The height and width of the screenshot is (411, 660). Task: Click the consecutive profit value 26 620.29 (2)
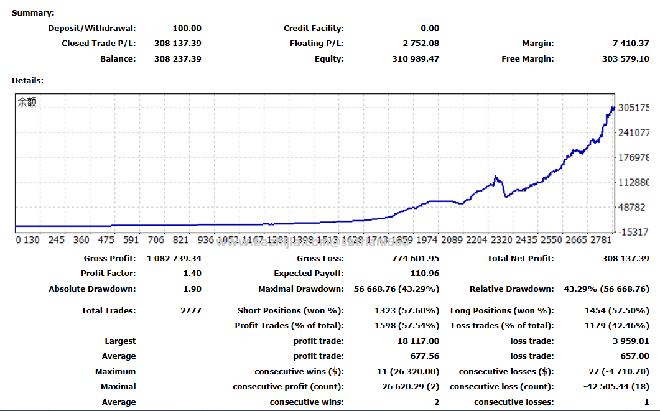tap(411, 387)
